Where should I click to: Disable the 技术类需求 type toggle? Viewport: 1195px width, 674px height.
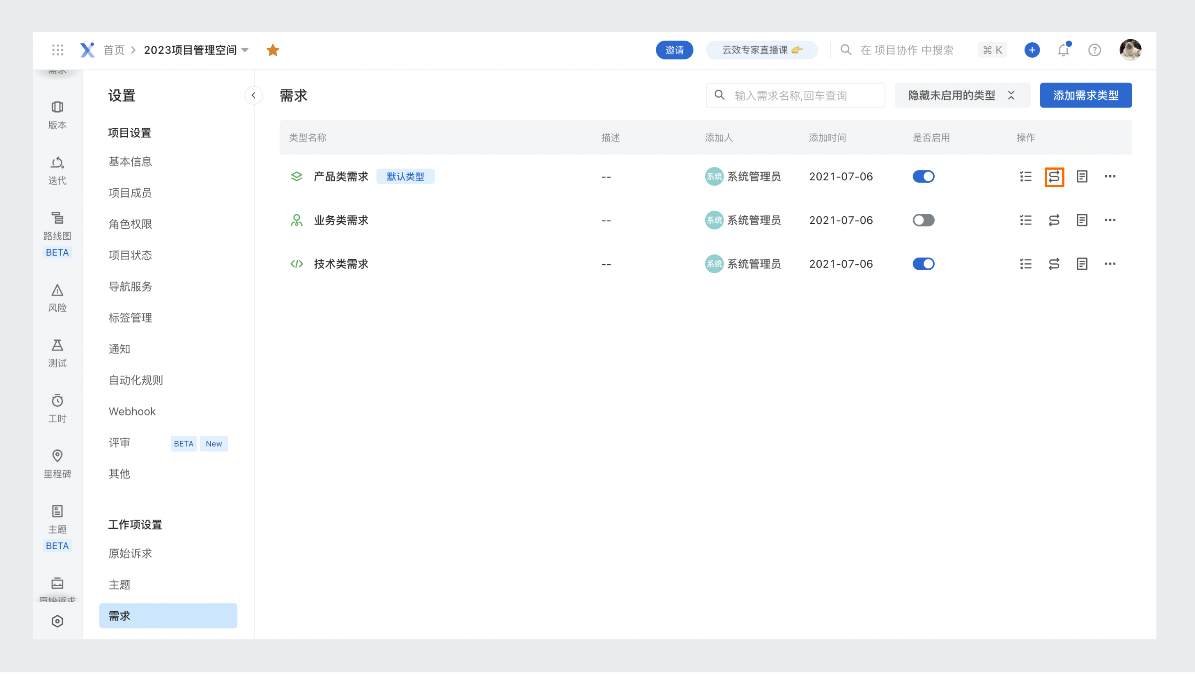(923, 264)
